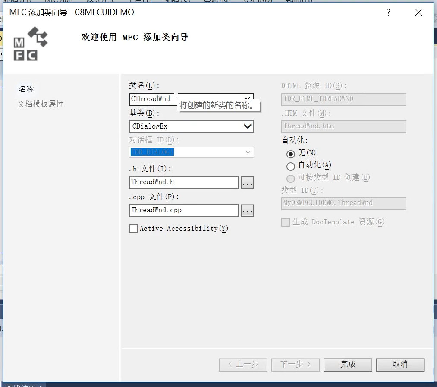Click the DHTML 资源 ID field
Screen dimensions: 437x387
tap(344, 100)
